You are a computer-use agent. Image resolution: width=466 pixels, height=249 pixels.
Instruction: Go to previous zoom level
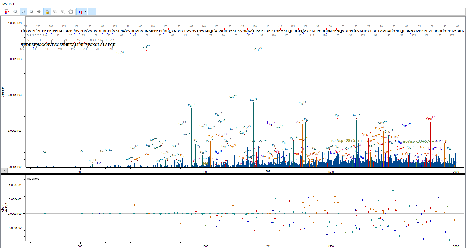pos(55,12)
